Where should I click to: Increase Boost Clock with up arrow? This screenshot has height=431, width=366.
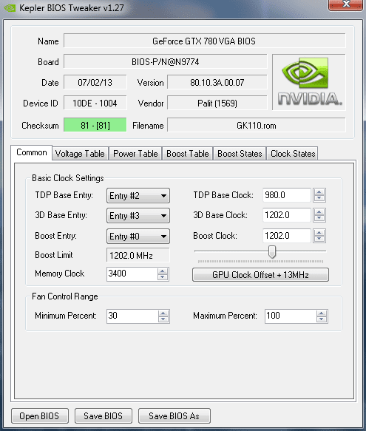point(319,233)
